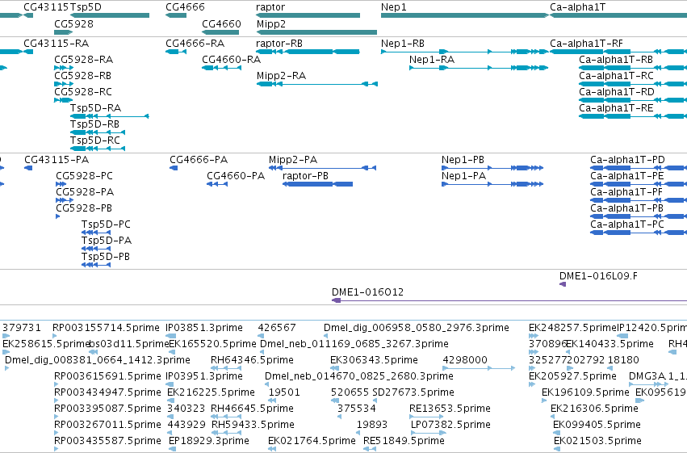Click protein Tsp5D-PC
This screenshot has width=687, height=453.
(106, 224)
